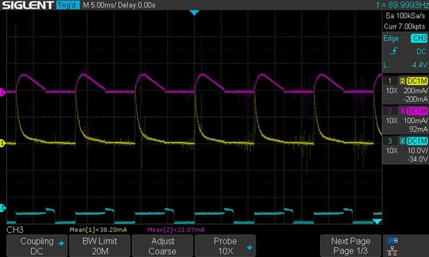Click channel 1 bandwidth limit B icon
Image resolution: width=429 pixels, height=257 pixels.
coord(402,81)
